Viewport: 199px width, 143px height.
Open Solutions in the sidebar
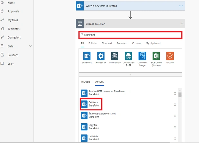13,55
